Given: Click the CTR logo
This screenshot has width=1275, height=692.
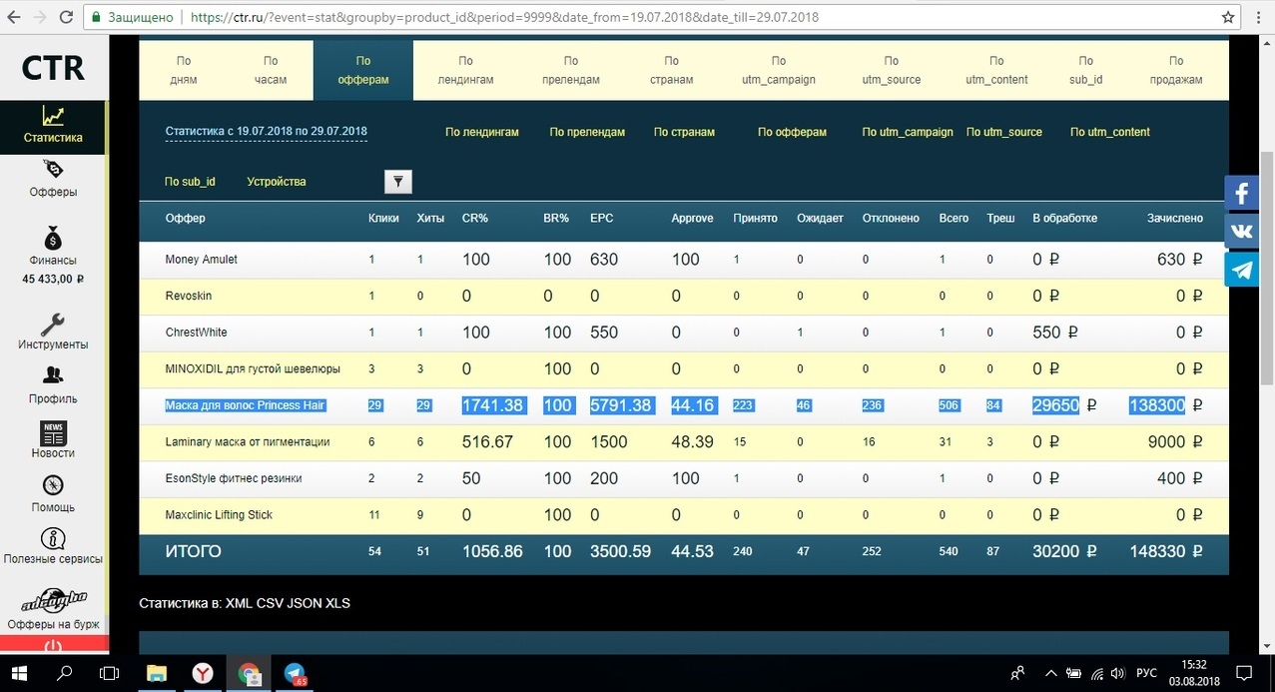Looking at the screenshot, I should 53,68.
